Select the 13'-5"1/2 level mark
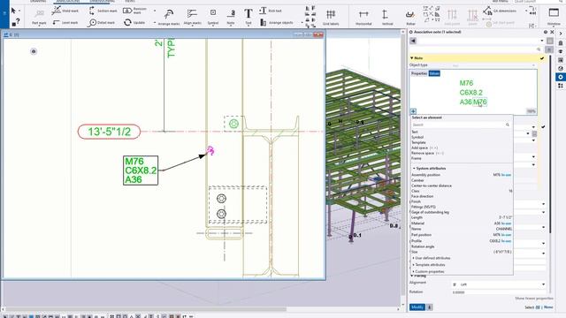 109,132
